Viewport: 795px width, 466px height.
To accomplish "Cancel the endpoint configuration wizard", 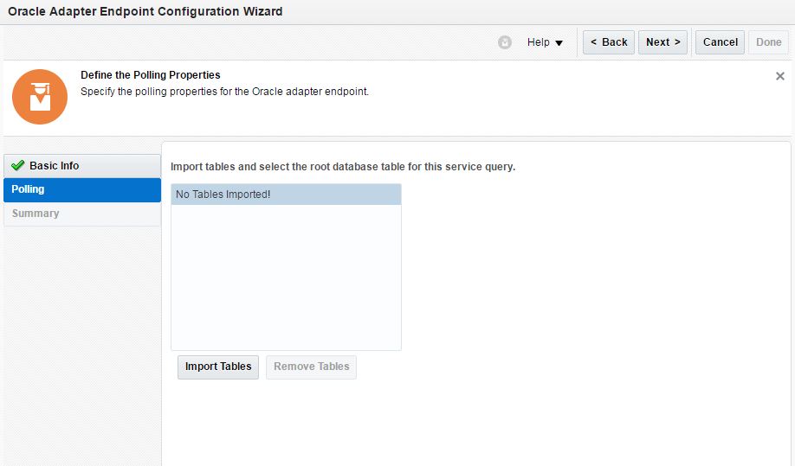I will point(720,42).
